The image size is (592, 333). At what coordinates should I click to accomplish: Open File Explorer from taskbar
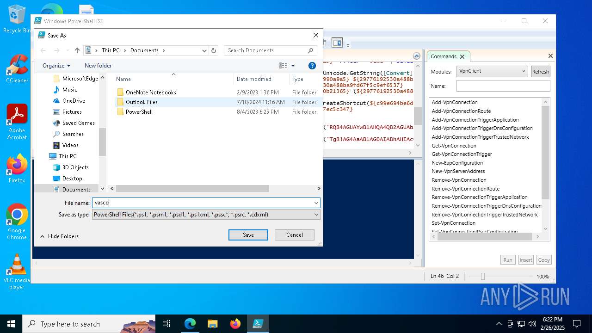[213, 324]
